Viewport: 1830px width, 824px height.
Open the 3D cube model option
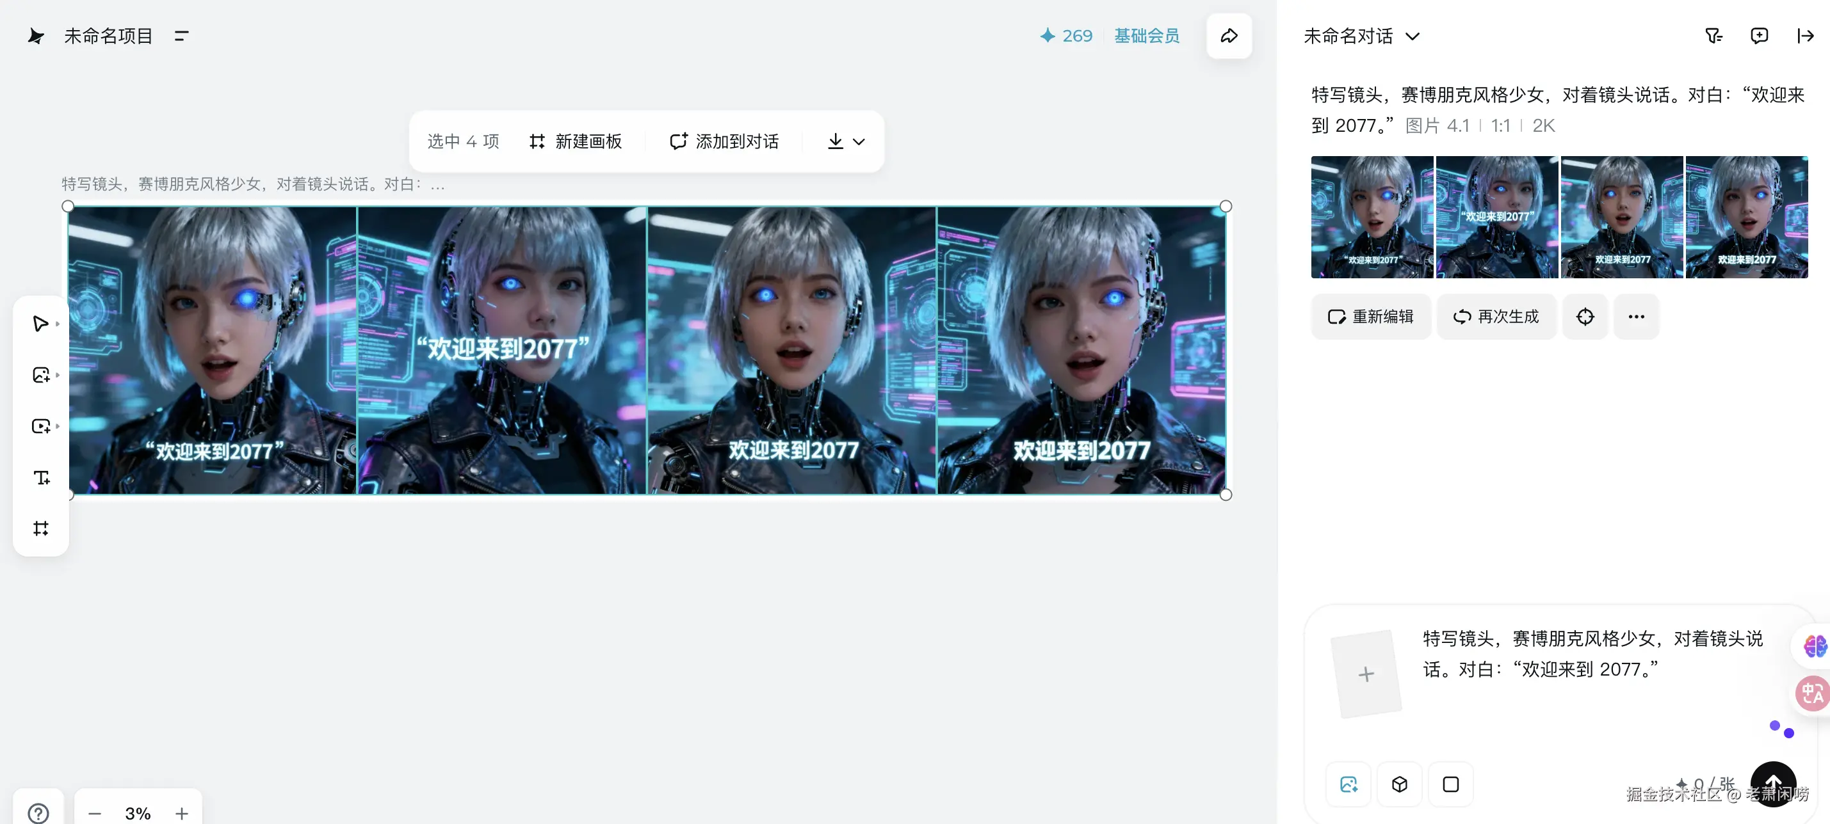(1400, 784)
